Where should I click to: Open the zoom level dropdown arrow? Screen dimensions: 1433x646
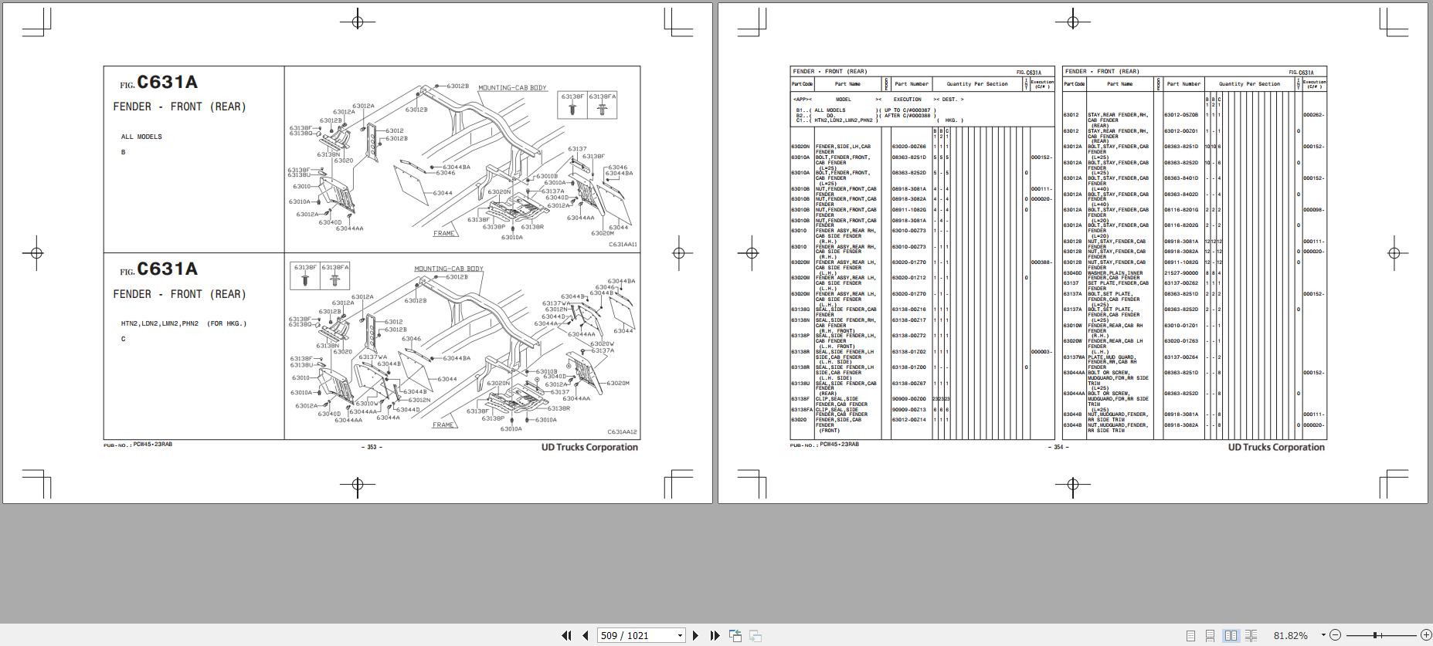coord(1323,635)
